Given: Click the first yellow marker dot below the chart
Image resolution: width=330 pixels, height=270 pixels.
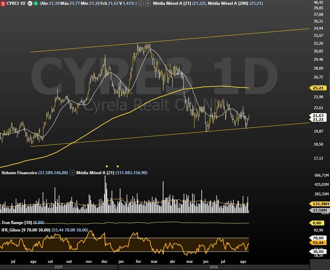Looking at the screenshot, I should point(107,166).
